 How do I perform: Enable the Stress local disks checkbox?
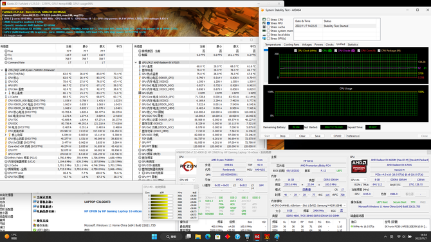tap(268, 35)
